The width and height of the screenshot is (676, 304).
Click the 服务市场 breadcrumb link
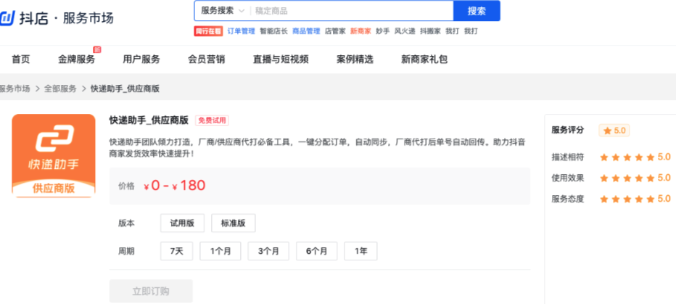15,89
